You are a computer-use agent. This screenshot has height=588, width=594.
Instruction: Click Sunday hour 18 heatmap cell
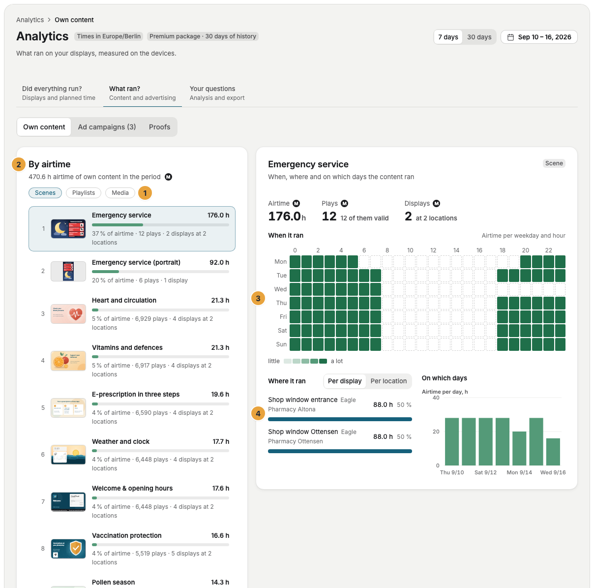(x=503, y=344)
